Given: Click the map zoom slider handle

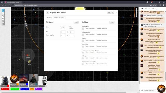Looking at the screenshot, I should [x=136, y=16].
